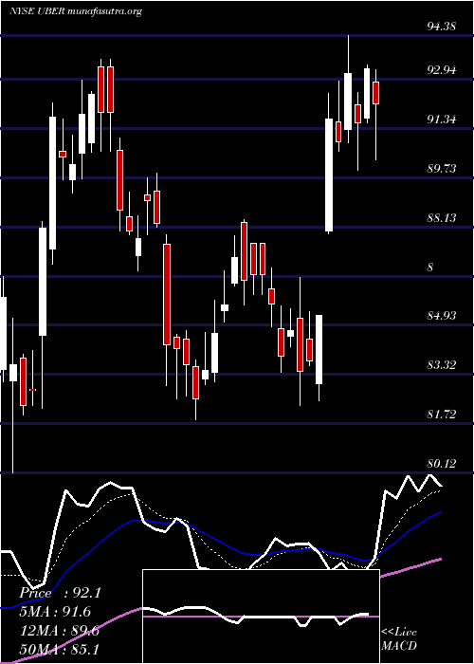The width and height of the screenshot is (474, 664).
Task: Click the 84.93 price axis label
Action: [x=442, y=316]
